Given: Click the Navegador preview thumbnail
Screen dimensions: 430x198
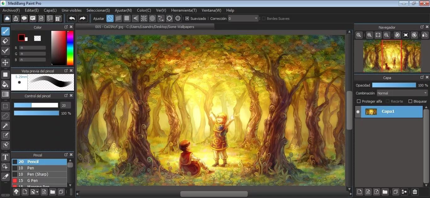Looking at the screenshot, I should click(392, 56).
